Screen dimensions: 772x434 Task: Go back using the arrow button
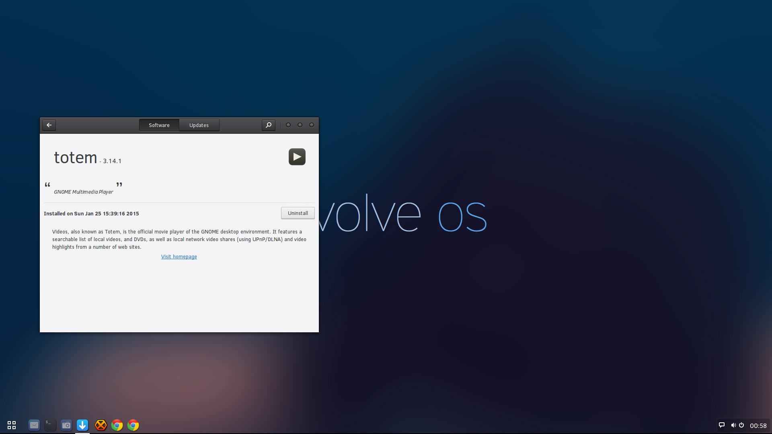click(49, 125)
